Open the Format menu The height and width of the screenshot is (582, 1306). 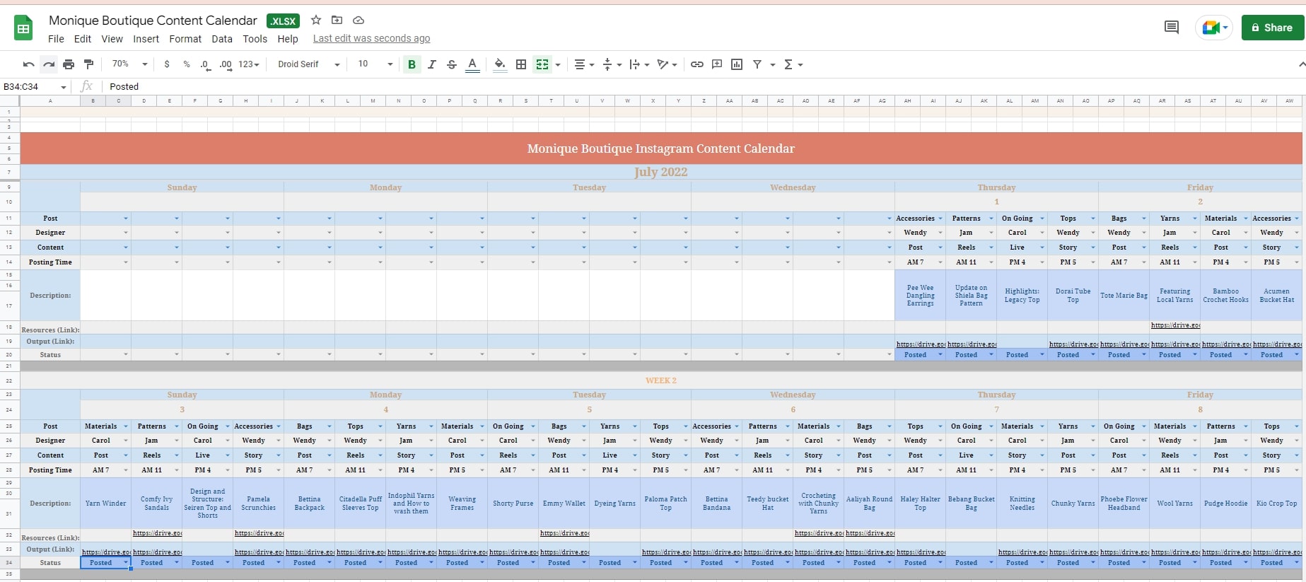tap(185, 39)
